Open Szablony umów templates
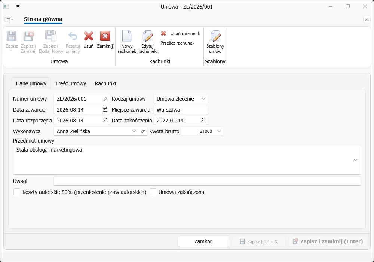The height and width of the screenshot is (262, 374). (x=215, y=41)
